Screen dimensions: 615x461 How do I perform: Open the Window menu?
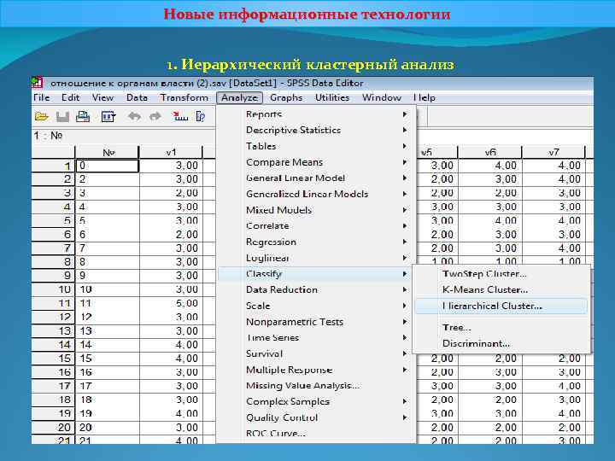tap(382, 97)
